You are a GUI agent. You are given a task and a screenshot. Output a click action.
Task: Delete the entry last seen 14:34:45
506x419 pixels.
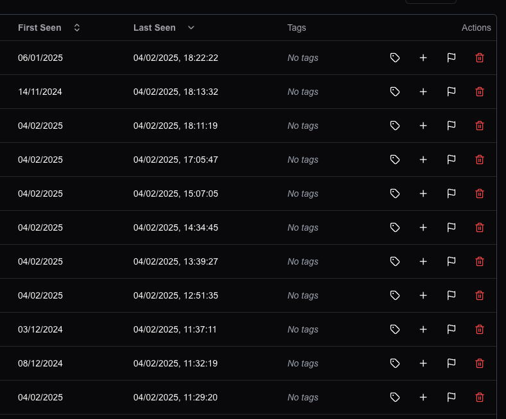(480, 227)
